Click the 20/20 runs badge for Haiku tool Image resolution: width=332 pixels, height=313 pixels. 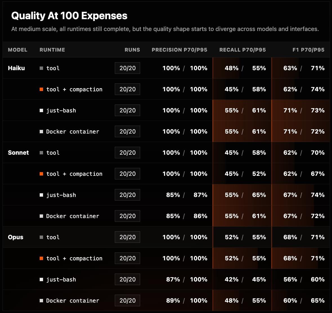[127, 68]
